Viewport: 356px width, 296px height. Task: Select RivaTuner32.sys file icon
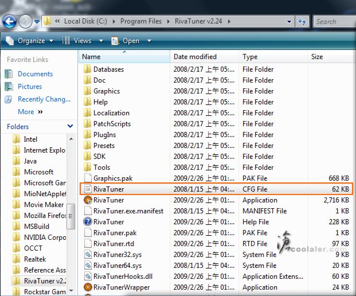[88, 255]
